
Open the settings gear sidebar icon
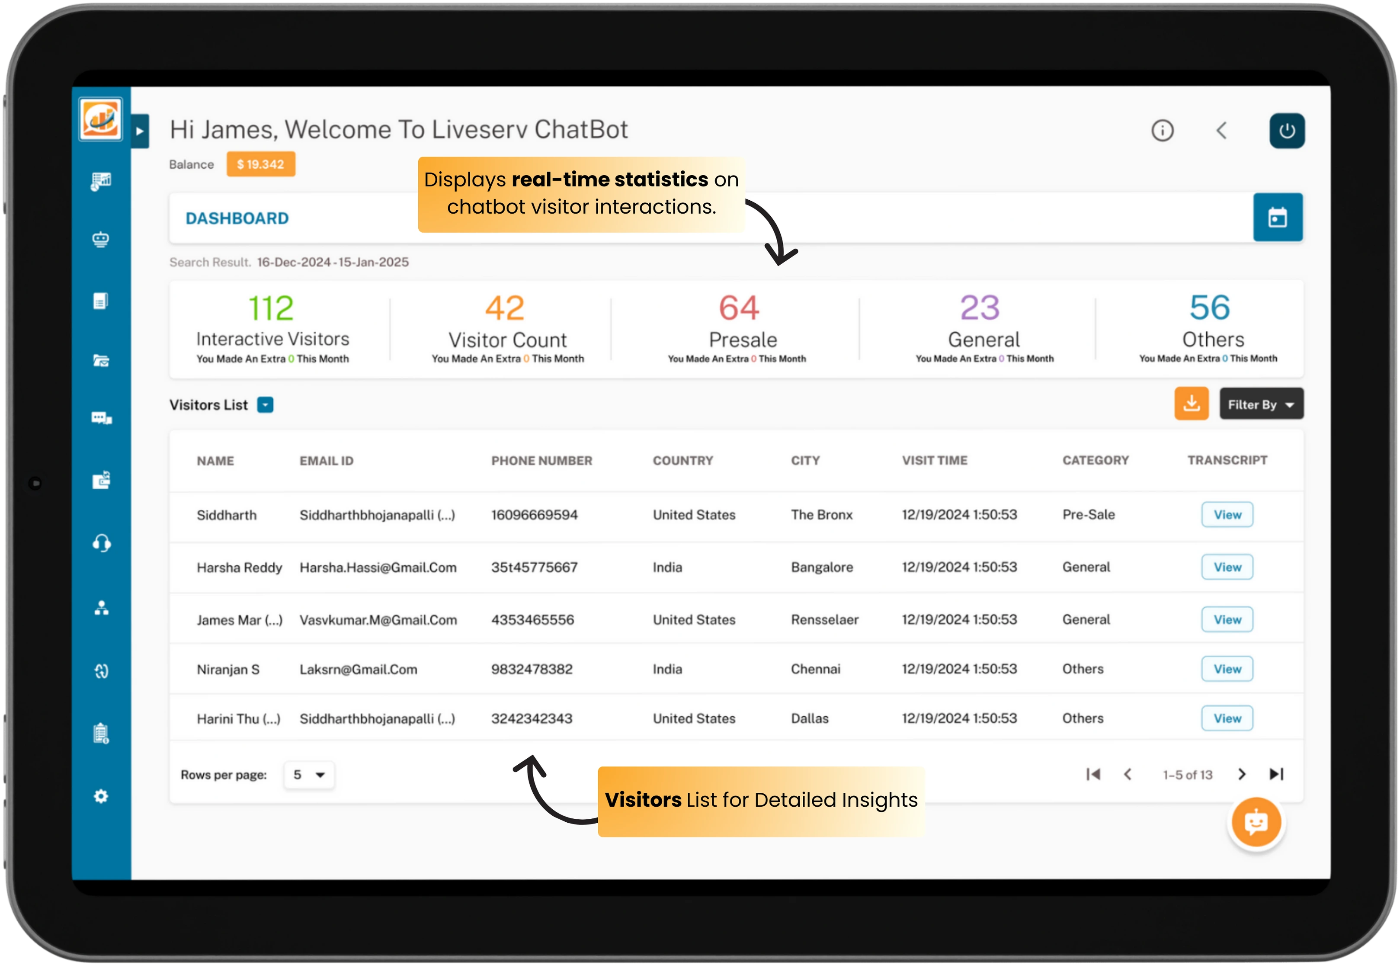(101, 796)
